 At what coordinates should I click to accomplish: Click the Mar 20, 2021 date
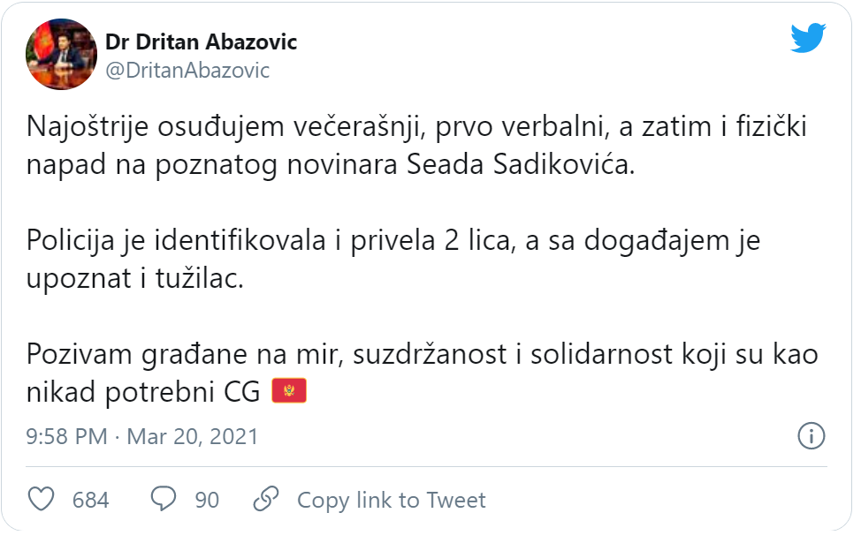[x=193, y=436]
